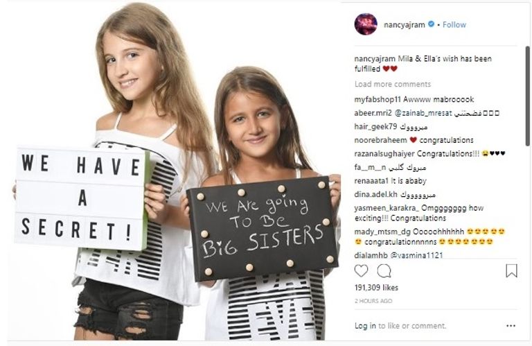
Task: Open the 2 HOURS AGO timestamp
Action: point(373,301)
